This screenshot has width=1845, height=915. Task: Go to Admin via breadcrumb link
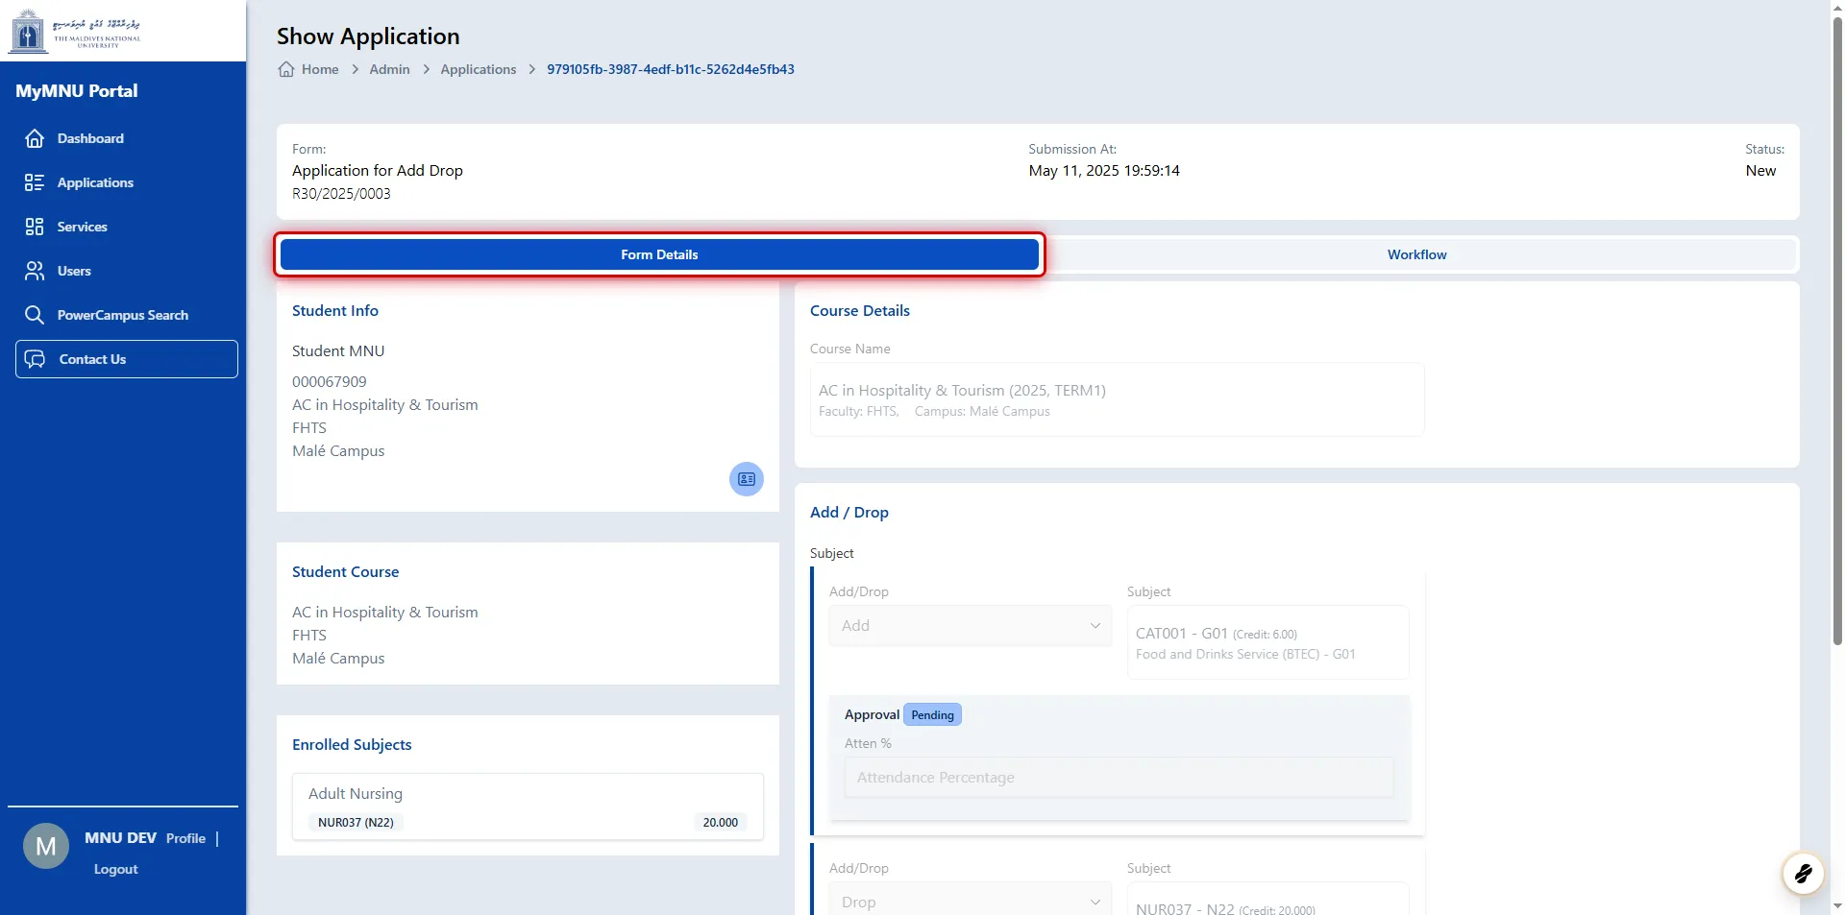[389, 69]
